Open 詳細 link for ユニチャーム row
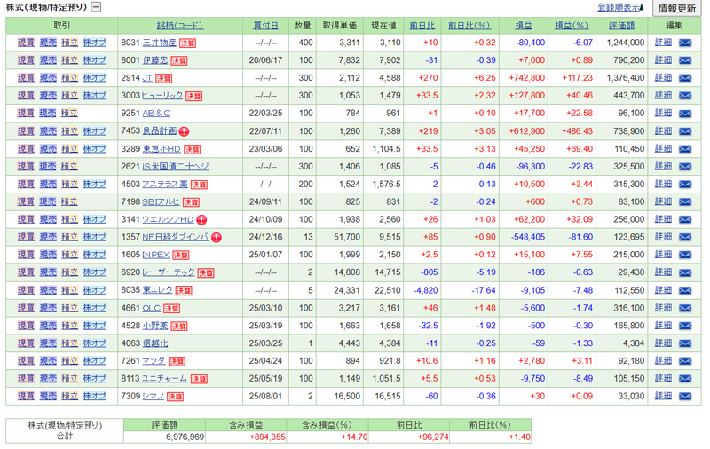710x449 pixels. coord(663,378)
